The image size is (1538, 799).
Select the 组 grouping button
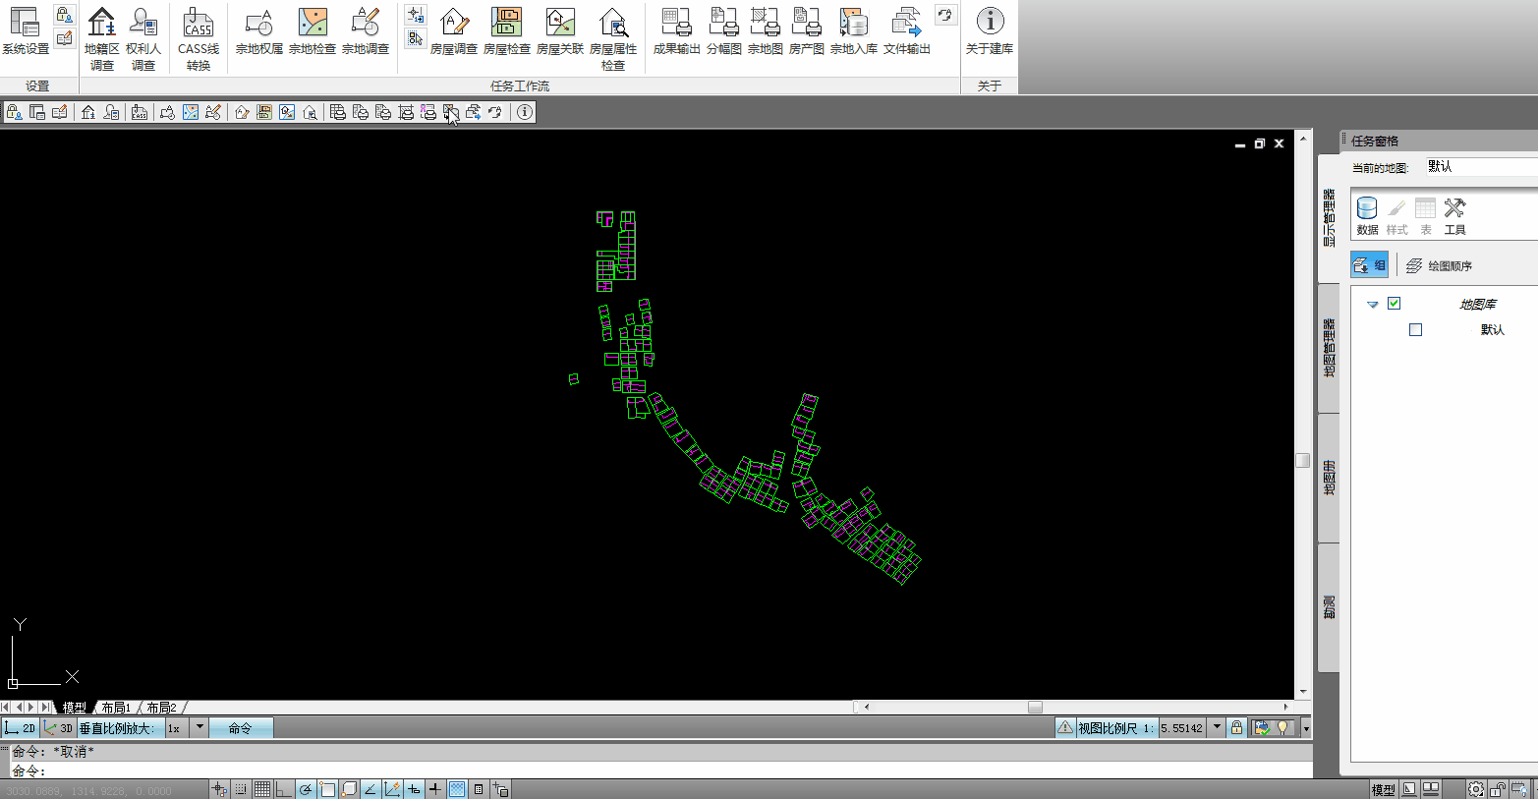1369,265
